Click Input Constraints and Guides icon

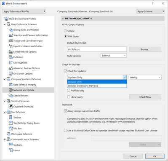coord(11,46)
